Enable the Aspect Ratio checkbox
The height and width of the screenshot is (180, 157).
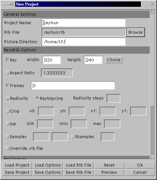[8, 73]
